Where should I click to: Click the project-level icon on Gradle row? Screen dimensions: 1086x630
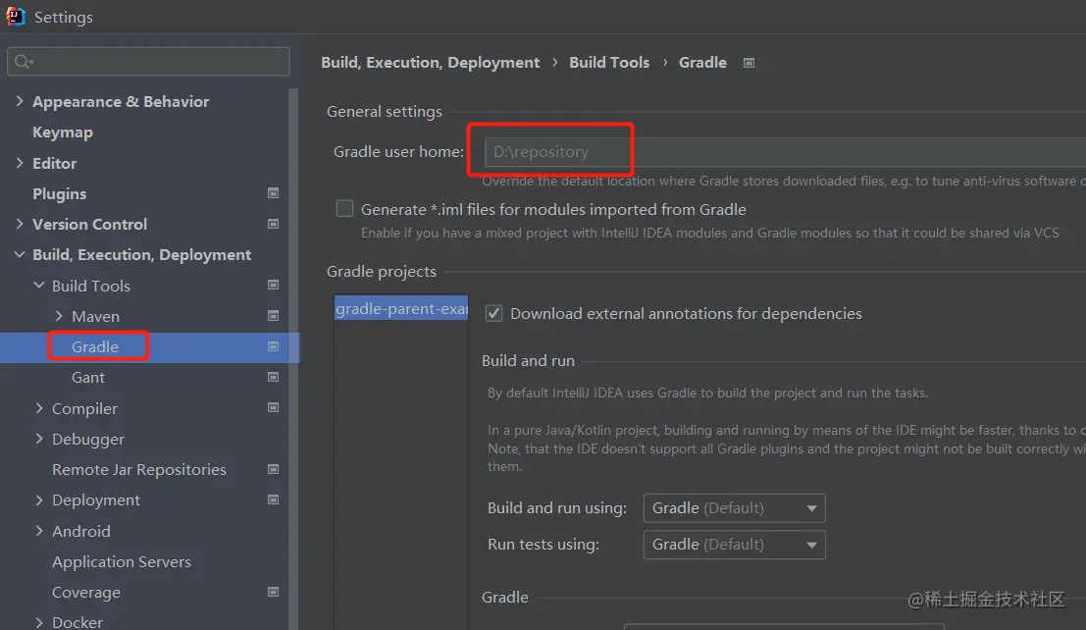(x=274, y=346)
